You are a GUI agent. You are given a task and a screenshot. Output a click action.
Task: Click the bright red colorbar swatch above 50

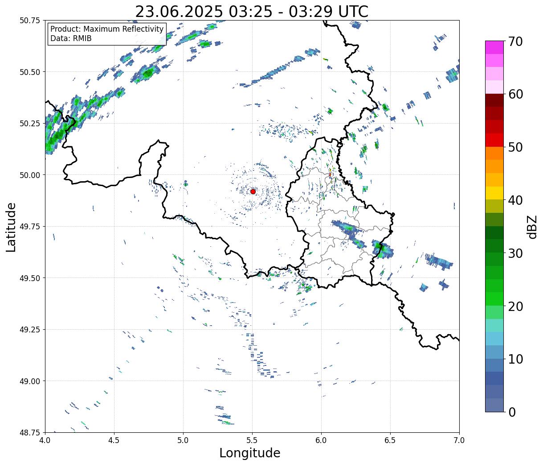[x=494, y=140]
